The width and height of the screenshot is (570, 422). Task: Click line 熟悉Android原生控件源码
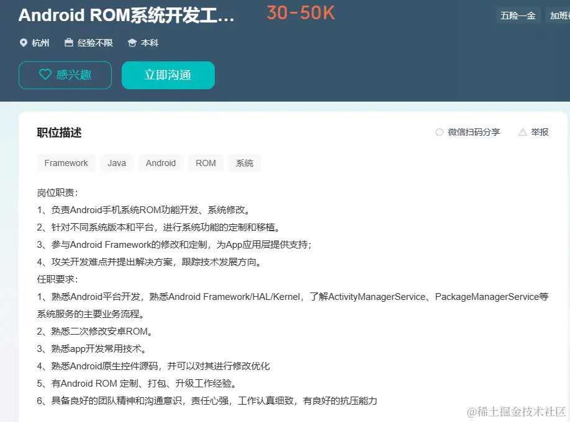click(153, 366)
